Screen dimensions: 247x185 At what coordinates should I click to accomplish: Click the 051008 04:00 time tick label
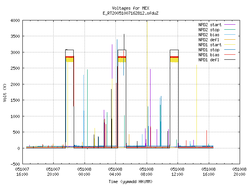point(115,172)
